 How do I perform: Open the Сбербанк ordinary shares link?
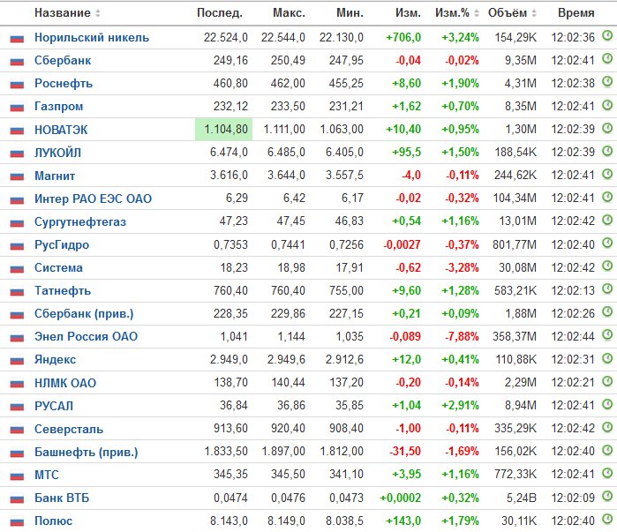click(x=63, y=61)
